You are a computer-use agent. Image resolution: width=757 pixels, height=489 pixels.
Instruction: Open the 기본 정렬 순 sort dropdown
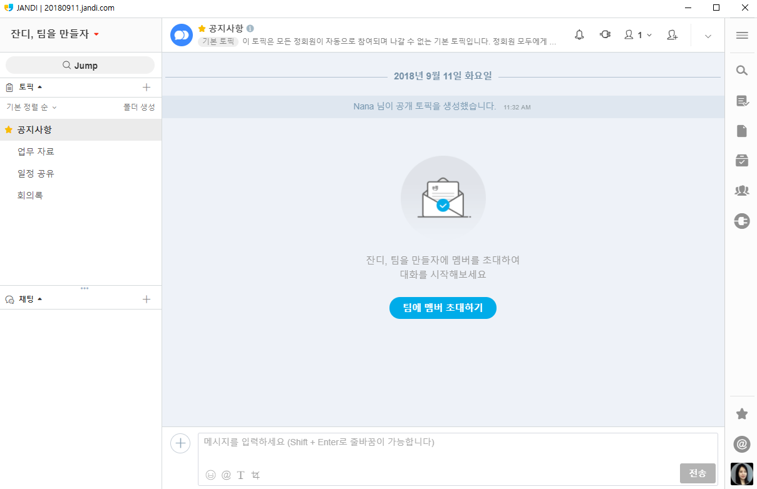point(31,108)
